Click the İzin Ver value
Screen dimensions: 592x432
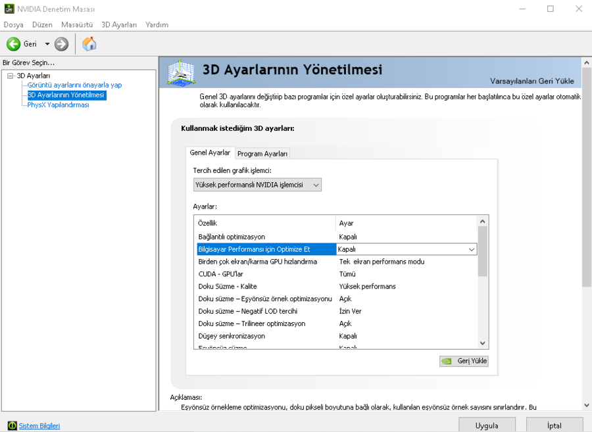tap(351, 311)
